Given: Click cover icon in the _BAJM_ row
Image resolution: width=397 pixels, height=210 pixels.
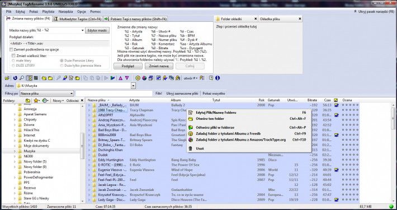Looking at the screenshot, I should [336, 105].
